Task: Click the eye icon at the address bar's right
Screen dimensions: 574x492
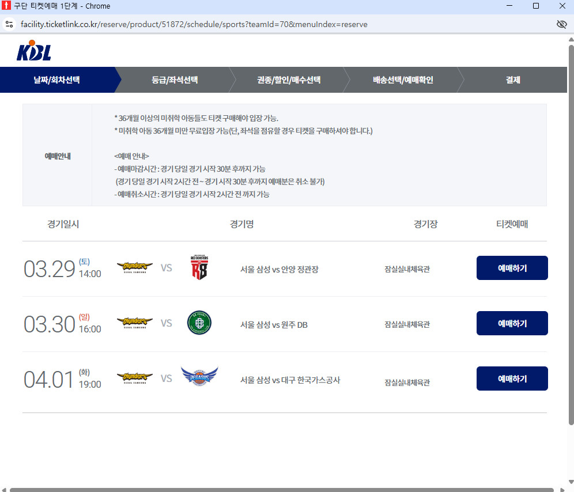Action: coord(561,24)
